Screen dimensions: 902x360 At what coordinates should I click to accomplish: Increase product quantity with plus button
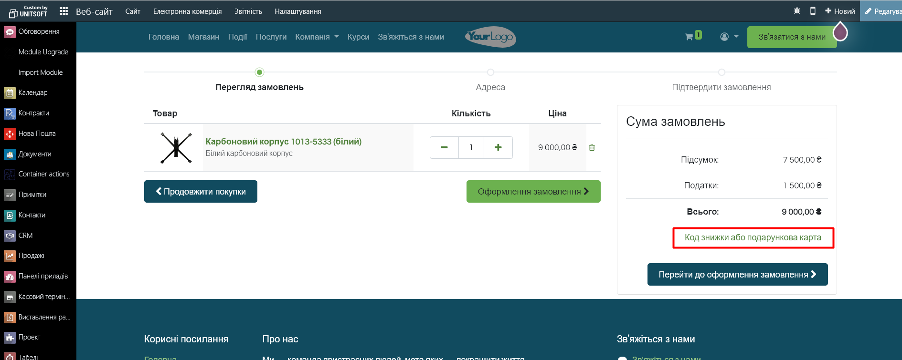498,147
